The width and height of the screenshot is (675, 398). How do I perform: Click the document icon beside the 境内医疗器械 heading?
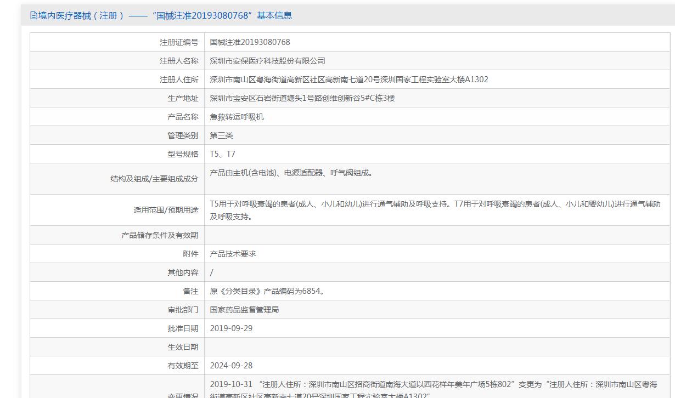pyautogui.click(x=33, y=16)
